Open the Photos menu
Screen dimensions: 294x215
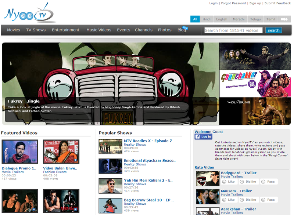165,30
